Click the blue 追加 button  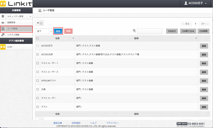point(58,31)
